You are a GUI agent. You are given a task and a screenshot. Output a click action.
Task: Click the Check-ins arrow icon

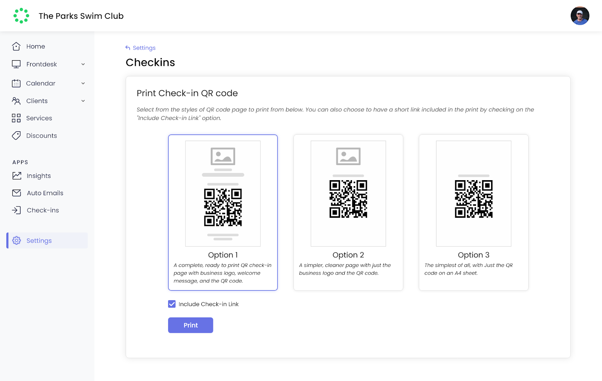[x=17, y=210]
